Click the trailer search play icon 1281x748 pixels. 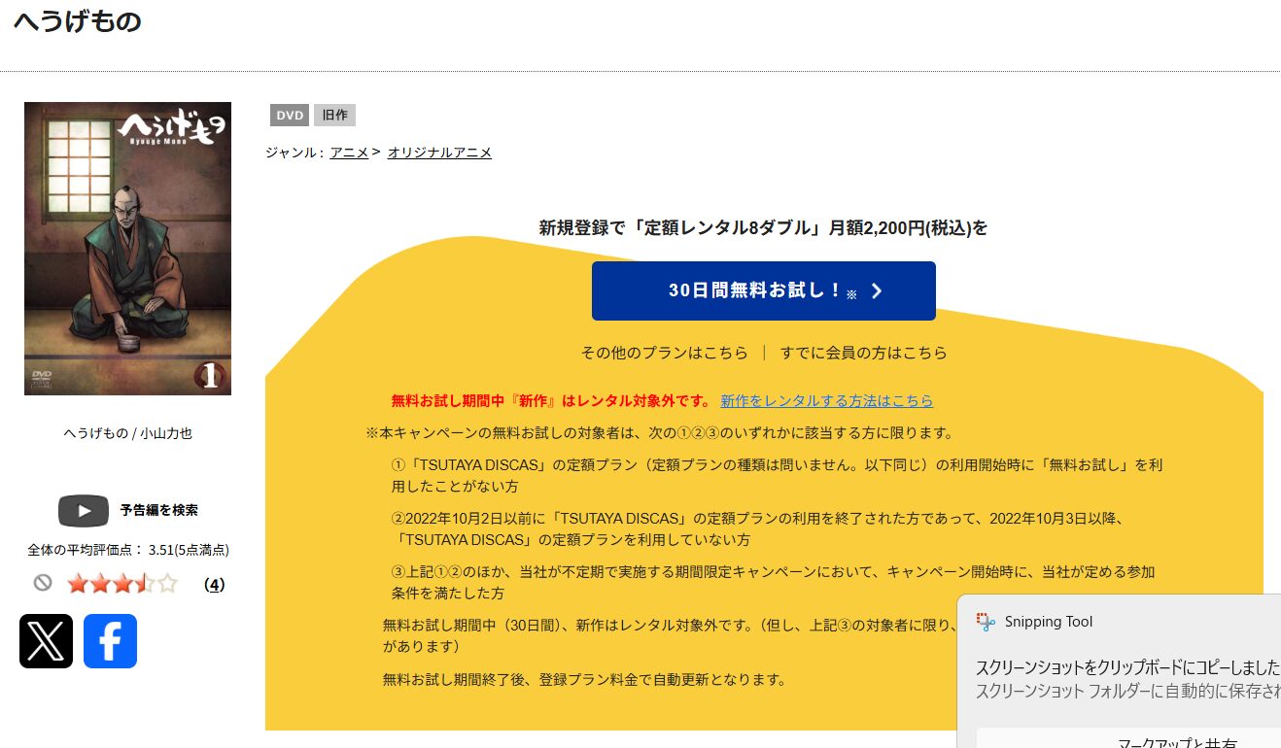84,510
